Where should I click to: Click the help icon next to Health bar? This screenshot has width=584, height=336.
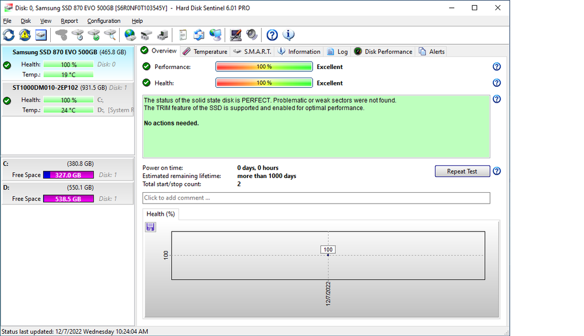pyautogui.click(x=497, y=83)
